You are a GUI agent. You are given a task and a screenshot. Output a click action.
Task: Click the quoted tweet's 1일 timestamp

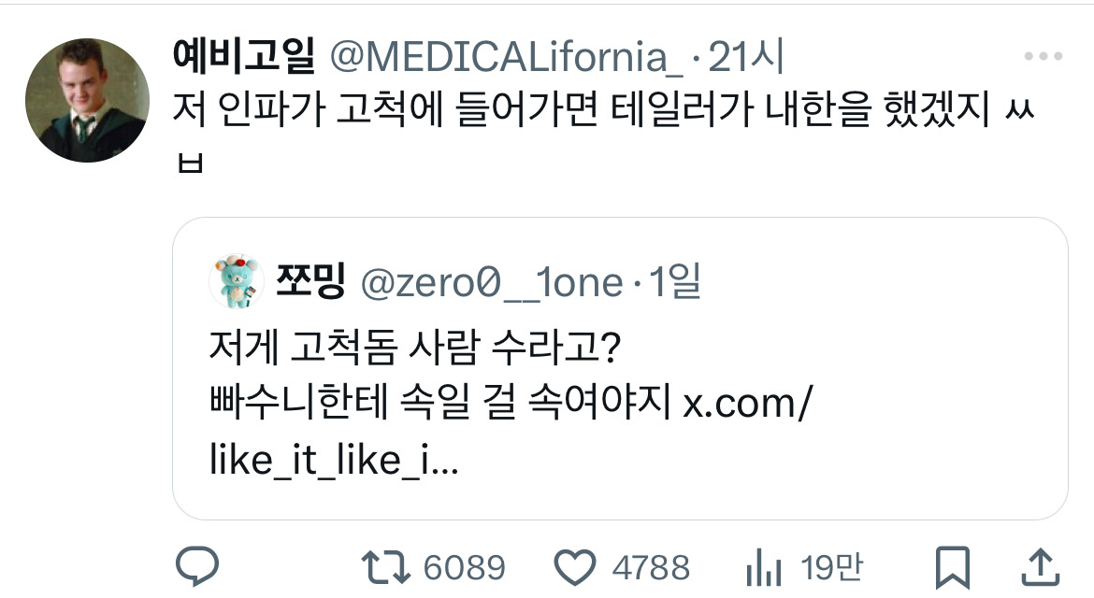pos(674,281)
